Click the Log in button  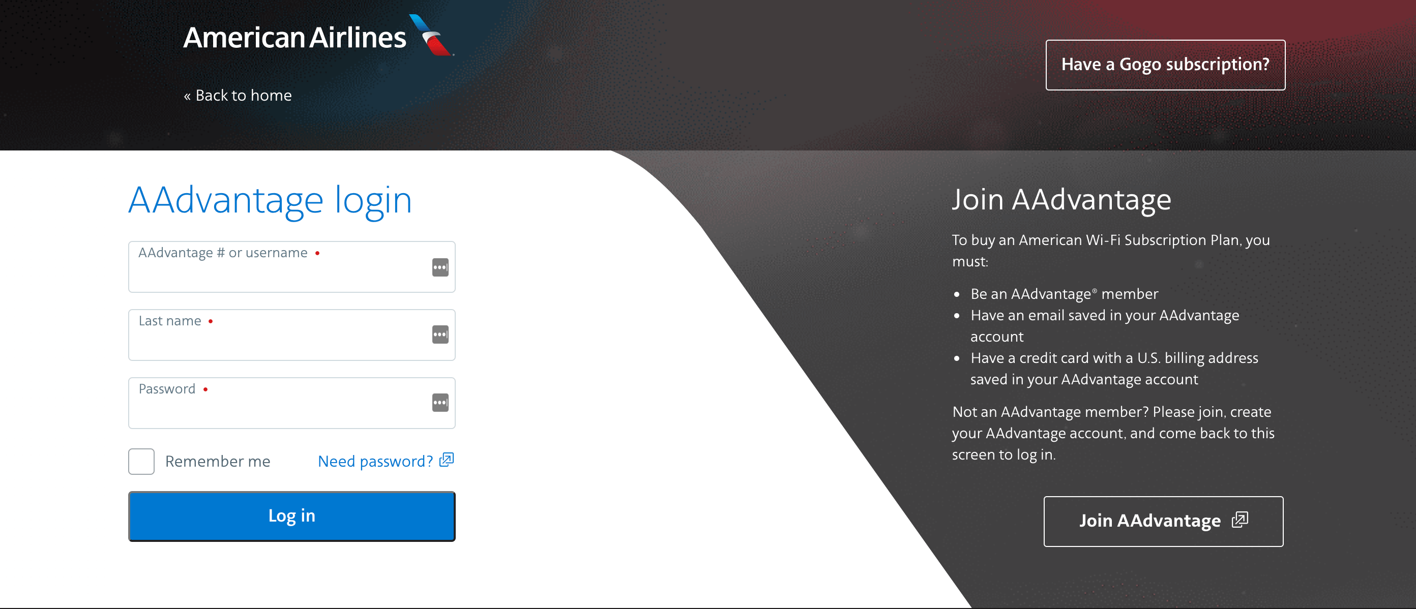291,515
